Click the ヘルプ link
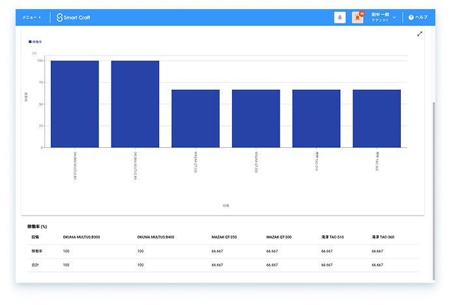 pos(421,17)
